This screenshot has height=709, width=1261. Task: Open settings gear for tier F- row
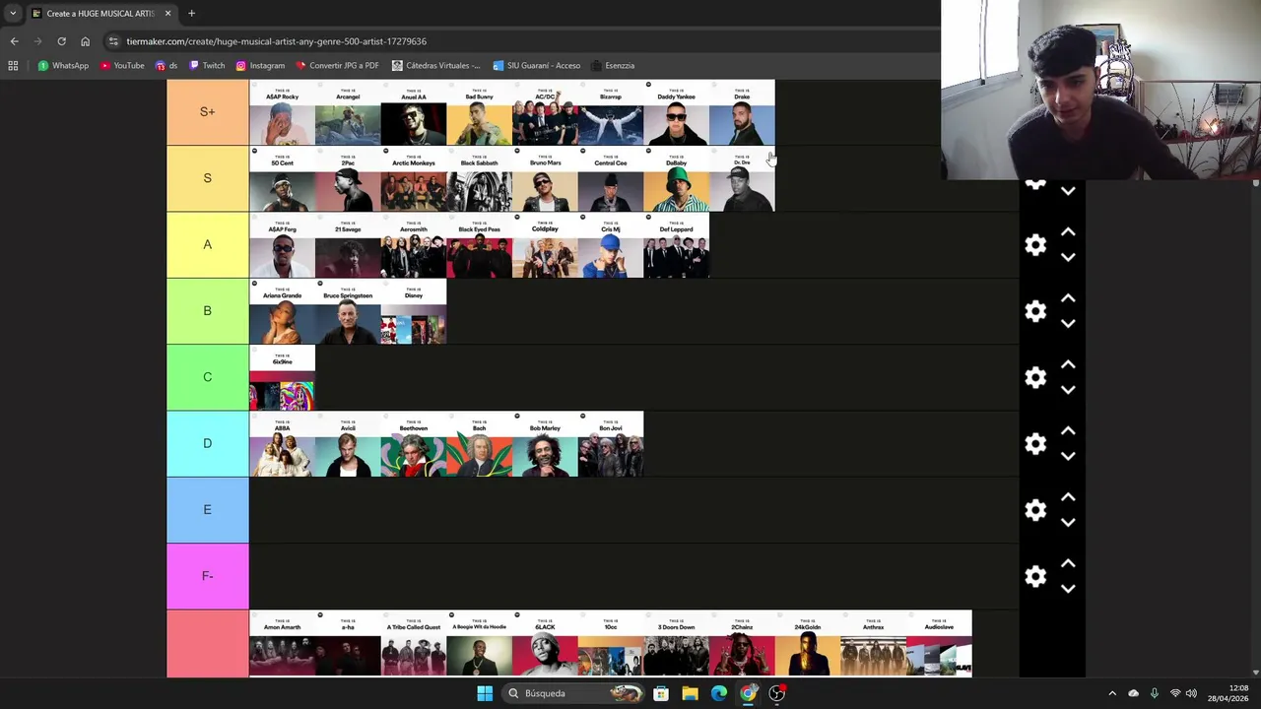(x=1035, y=576)
